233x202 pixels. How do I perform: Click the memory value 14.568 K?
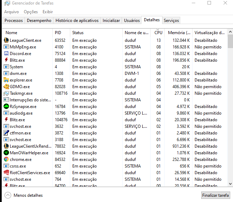coord(182,179)
